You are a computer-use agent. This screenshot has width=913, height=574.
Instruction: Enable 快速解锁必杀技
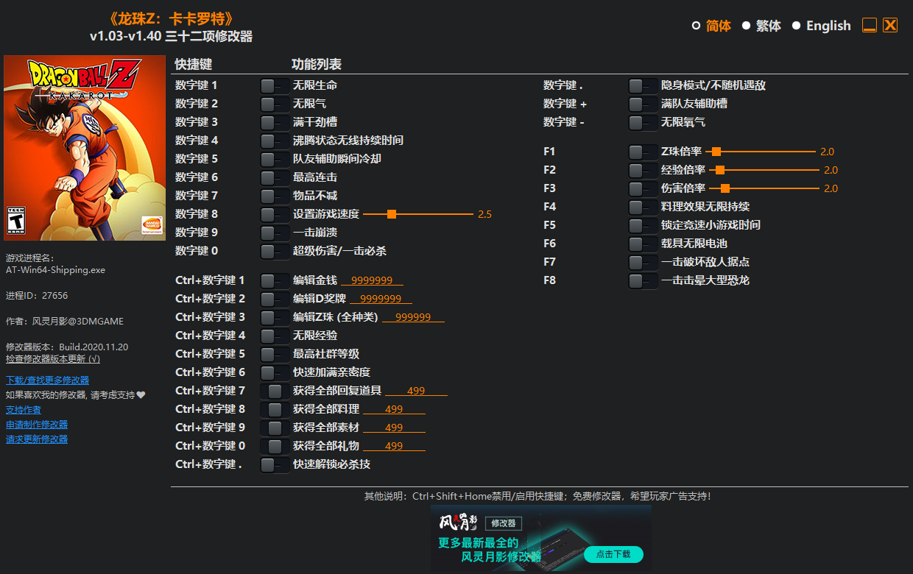tap(274, 464)
